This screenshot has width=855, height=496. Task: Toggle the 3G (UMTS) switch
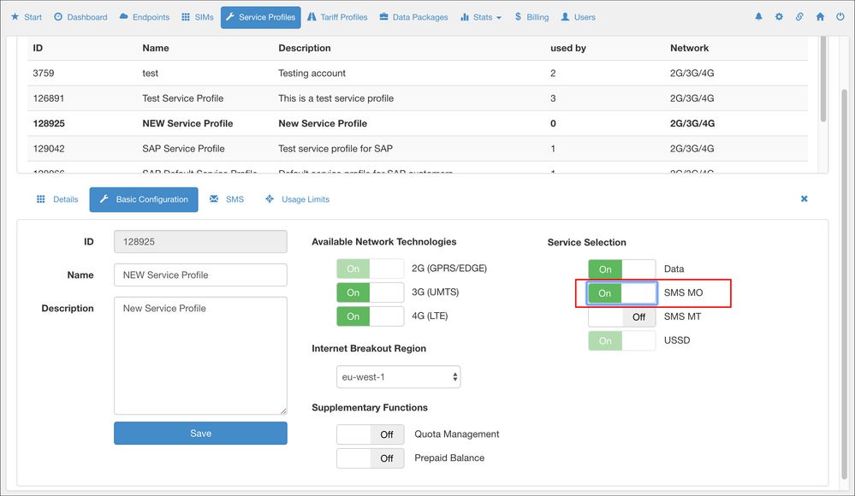371,292
